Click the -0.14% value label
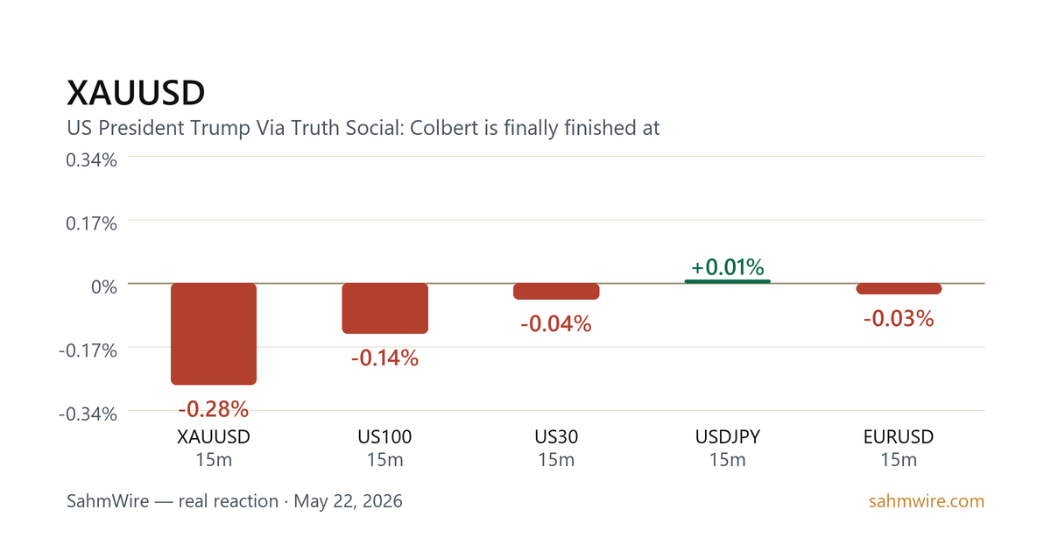 tap(385, 358)
